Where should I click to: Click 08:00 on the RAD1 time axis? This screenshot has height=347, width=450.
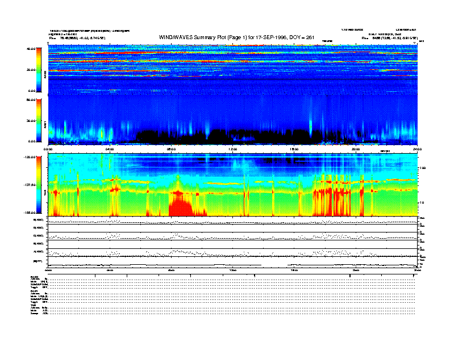(x=171, y=149)
